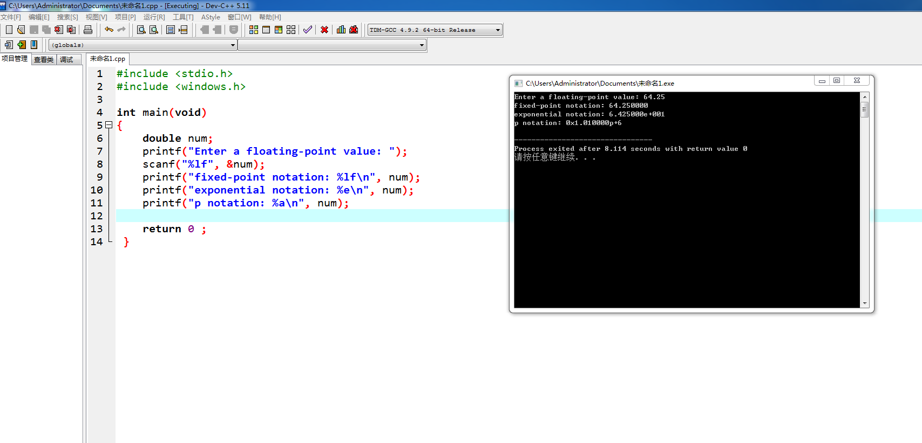Open the Find tool icon
Image resolution: width=922 pixels, height=443 pixels.
pyautogui.click(x=141, y=30)
